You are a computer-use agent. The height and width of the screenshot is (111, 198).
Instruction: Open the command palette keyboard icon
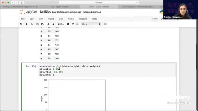tap(105, 24)
